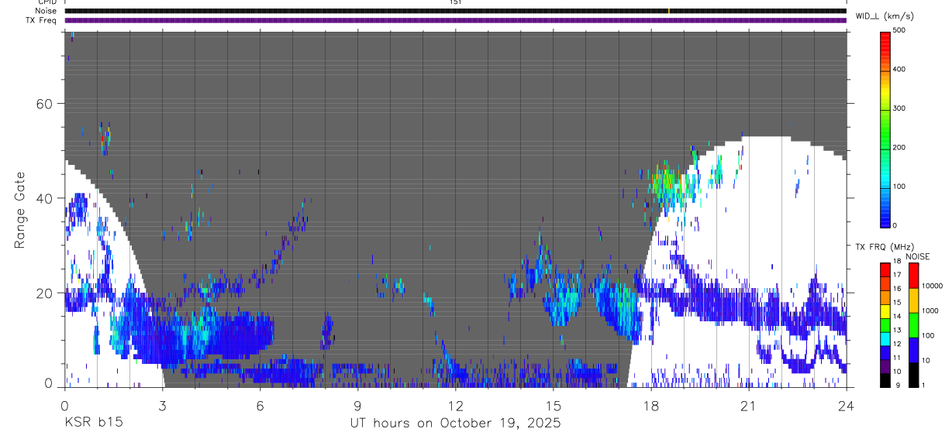Click the 'WID⊥ (km/s)' colorbar title
The height and width of the screenshot is (439, 952).
coord(885,16)
